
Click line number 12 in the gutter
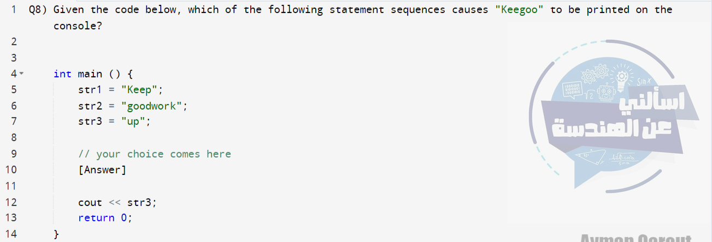11,202
